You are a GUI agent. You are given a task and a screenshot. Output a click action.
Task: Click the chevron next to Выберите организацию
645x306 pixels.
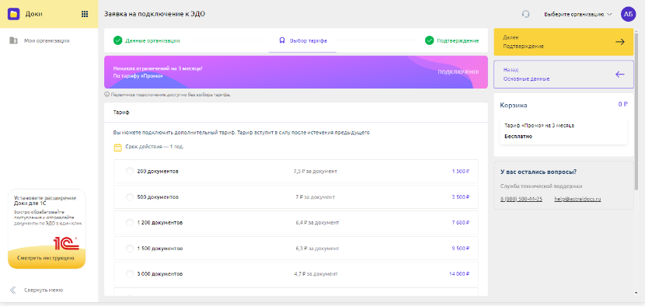(609, 14)
